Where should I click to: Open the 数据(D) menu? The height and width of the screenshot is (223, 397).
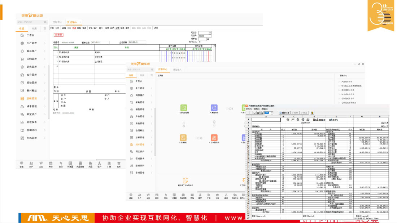tap(265, 109)
